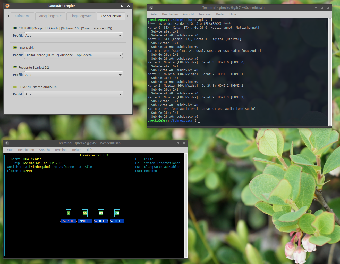Toggle the S/PDIF 2 mute box in AlsaMixer

pyautogui.click(x=101, y=213)
